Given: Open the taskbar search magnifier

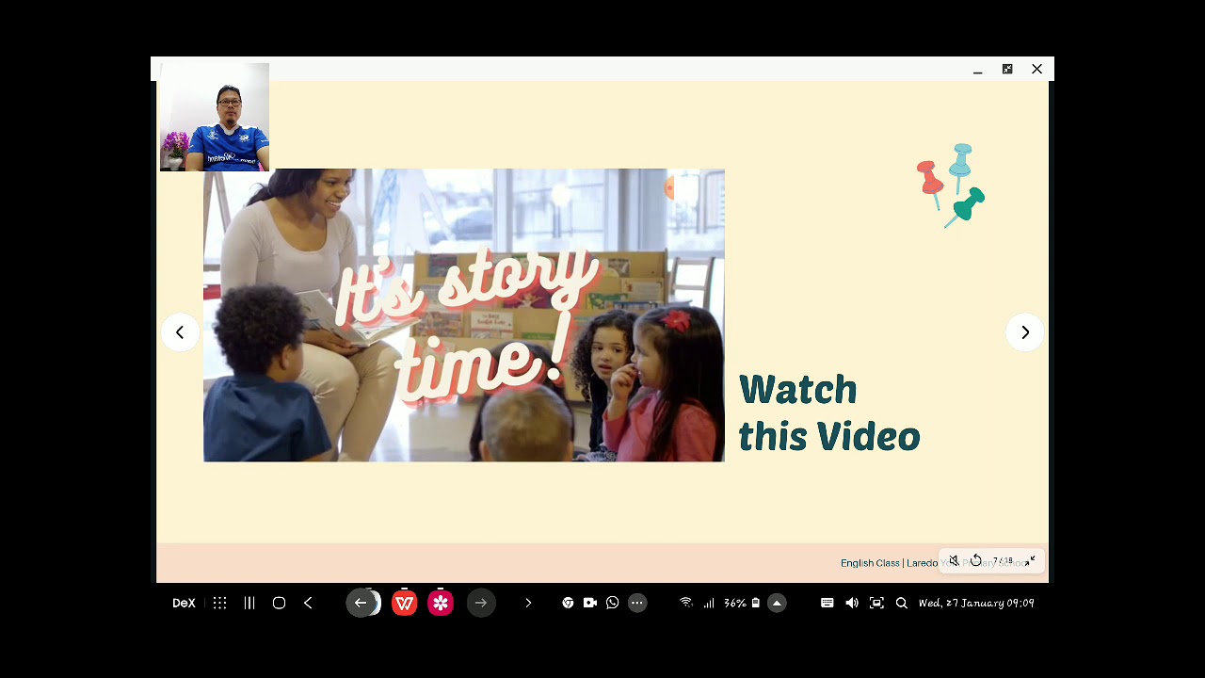Looking at the screenshot, I should (901, 603).
